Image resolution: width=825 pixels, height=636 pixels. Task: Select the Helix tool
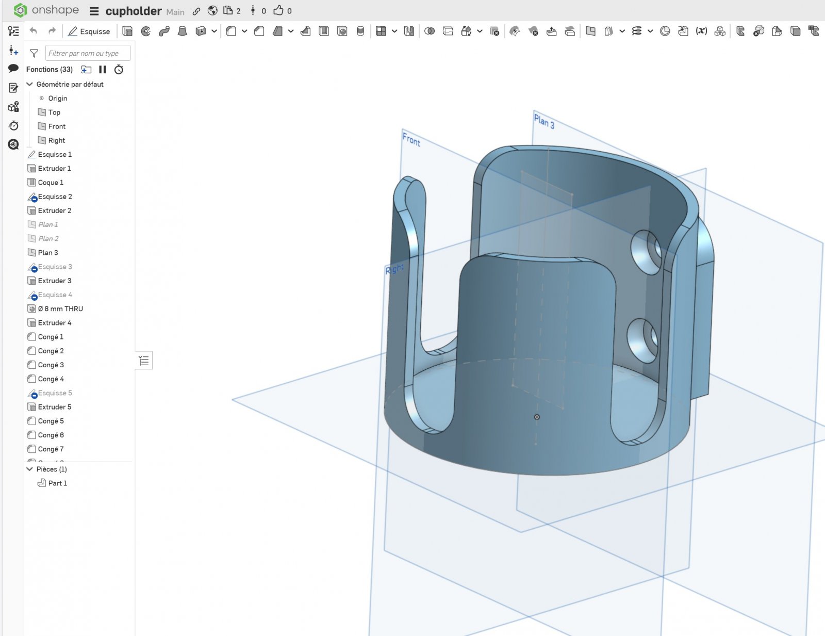click(x=637, y=31)
